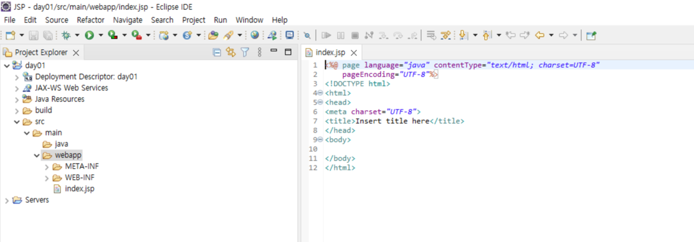Toggle the Use Step Filters icon
Image resolution: width=694 pixels, height=242 pixels.
tap(445, 35)
